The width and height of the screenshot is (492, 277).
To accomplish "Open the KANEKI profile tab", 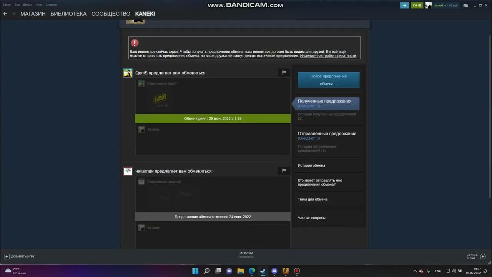I will 145,14.
